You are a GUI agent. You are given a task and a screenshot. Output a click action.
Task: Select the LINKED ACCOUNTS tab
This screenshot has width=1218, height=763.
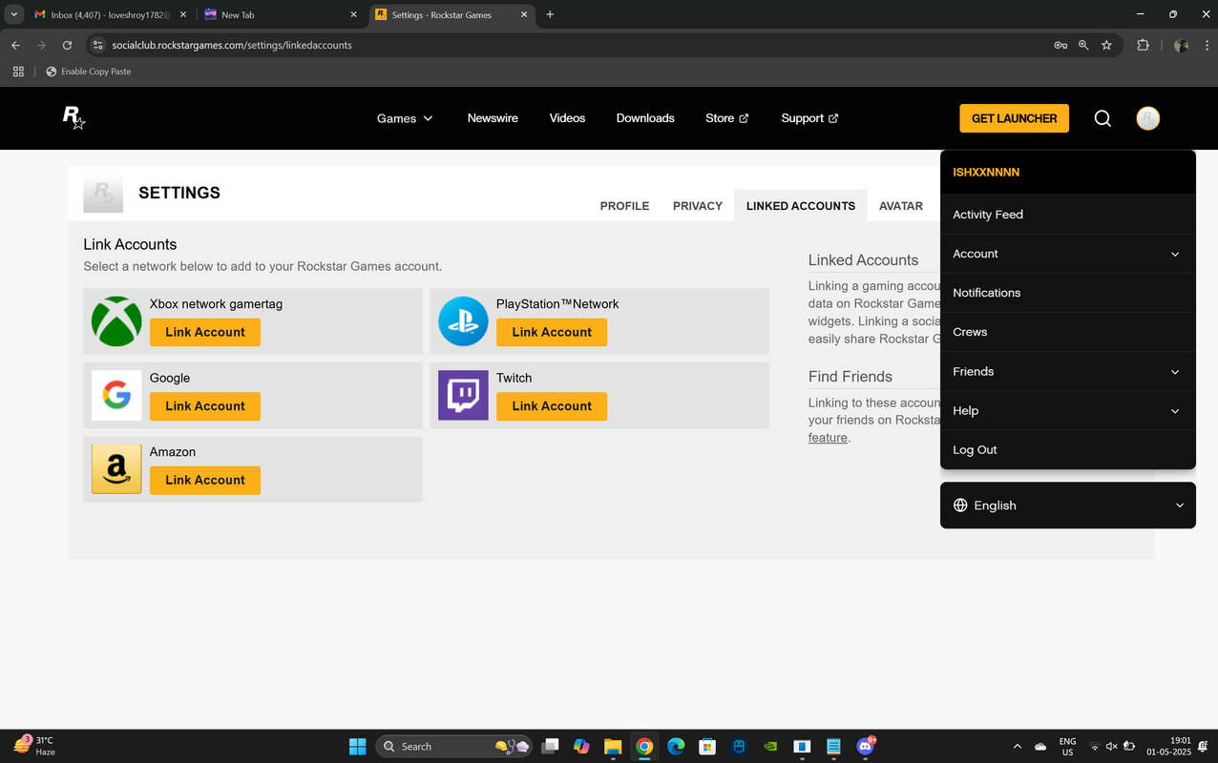(x=801, y=206)
